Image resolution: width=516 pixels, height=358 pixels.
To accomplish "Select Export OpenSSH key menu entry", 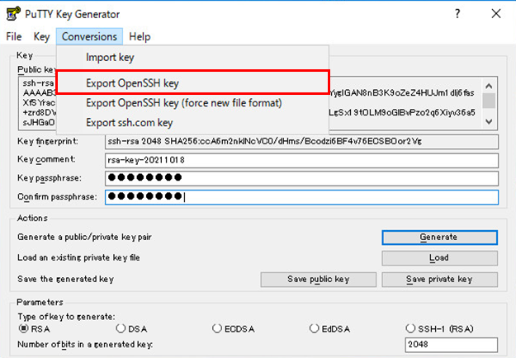I will [x=192, y=82].
